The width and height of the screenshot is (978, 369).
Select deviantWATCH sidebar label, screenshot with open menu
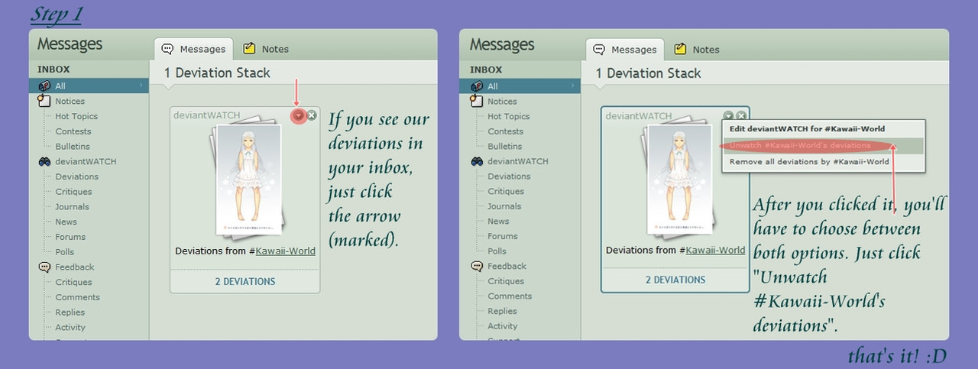[518, 161]
